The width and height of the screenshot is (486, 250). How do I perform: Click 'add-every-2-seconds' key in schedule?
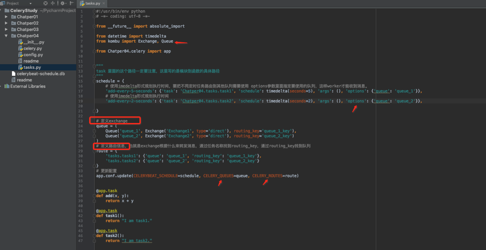coord(130,101)
